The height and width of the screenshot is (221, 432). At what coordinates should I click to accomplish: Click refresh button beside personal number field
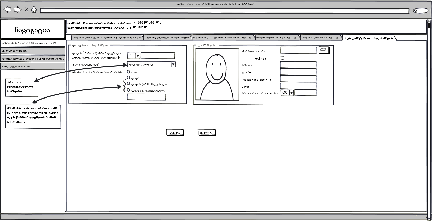(324, 50)
